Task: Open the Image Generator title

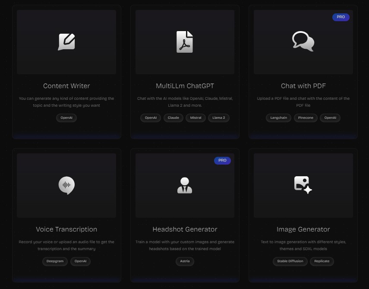Action: click(x=303, y=229)
